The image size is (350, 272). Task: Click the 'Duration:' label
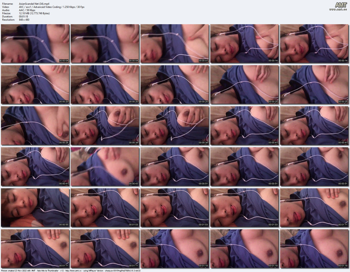click(7, 17)
